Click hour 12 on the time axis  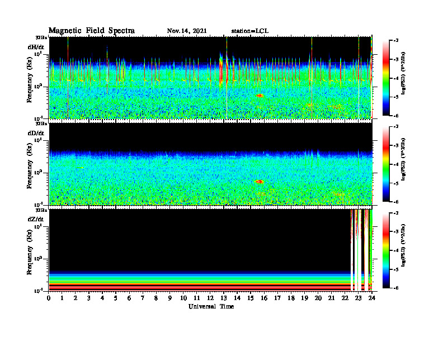[x=210, y=298]
